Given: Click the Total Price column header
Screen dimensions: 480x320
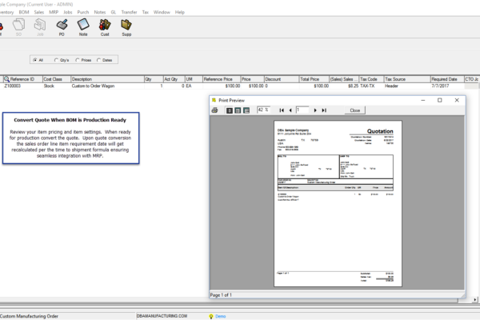Looking at the screenshot, I should pyautogui.click(x=314, y=79).
